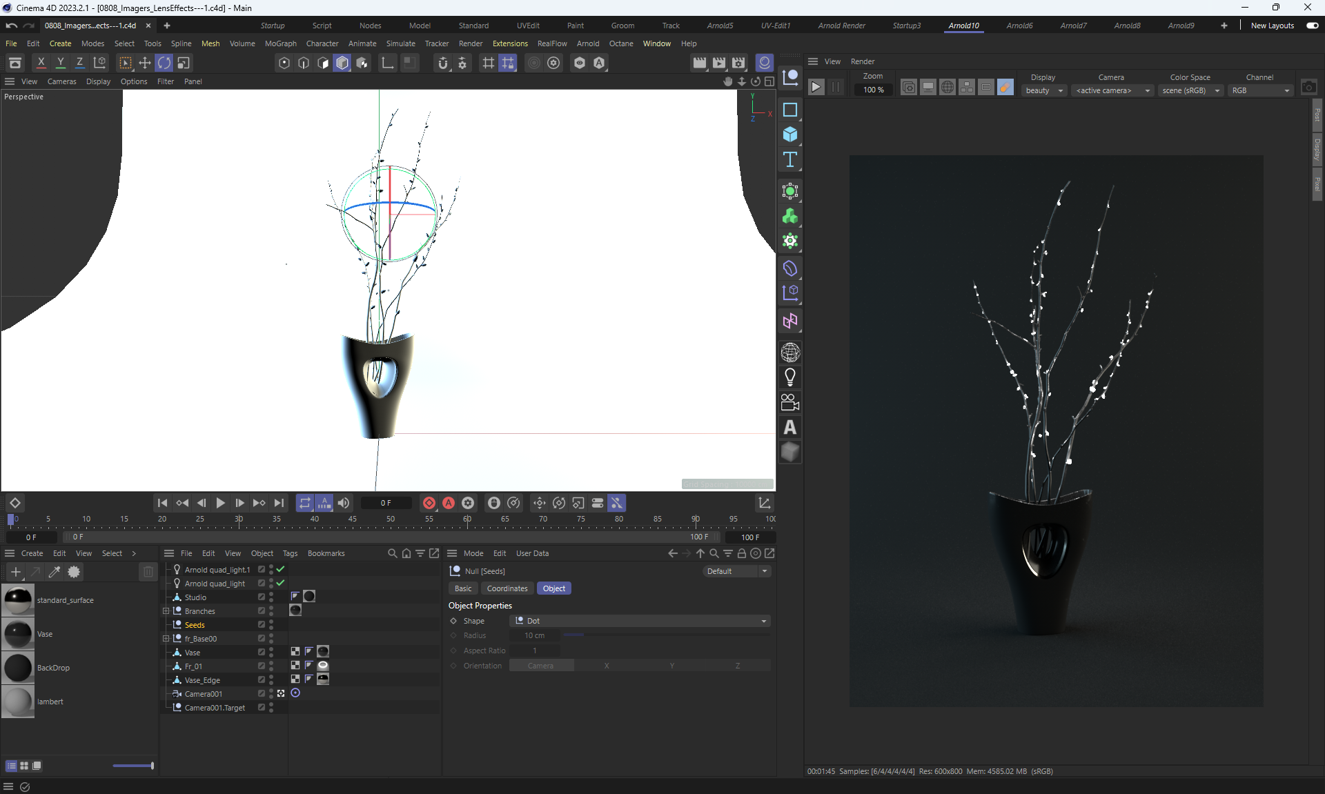
Task: Click the record active objects keyframe button
Action: [429, 503]
